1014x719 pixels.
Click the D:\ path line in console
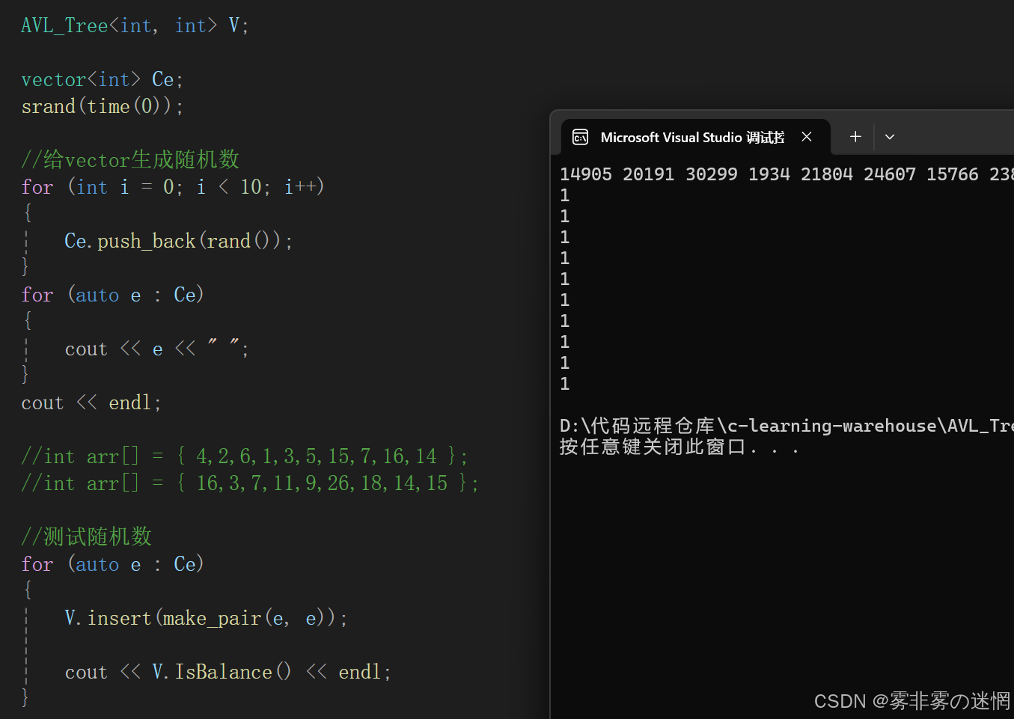[x=787, y=426]
